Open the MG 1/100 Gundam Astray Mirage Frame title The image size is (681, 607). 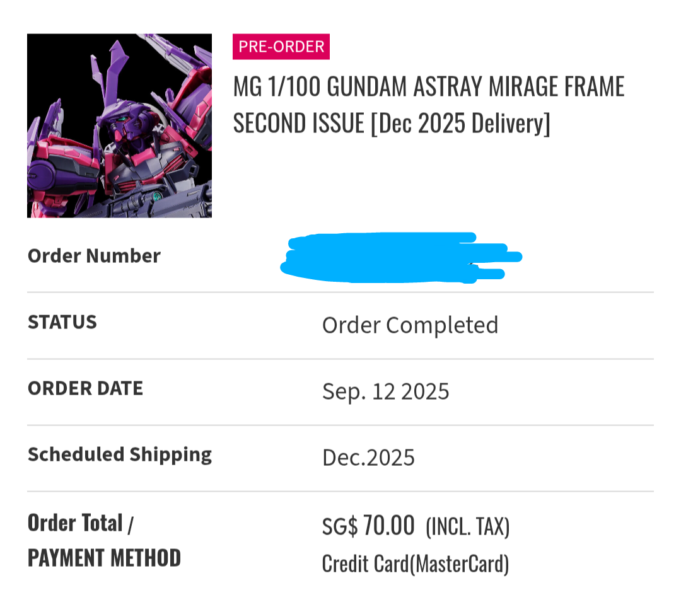tap(429, 86)
